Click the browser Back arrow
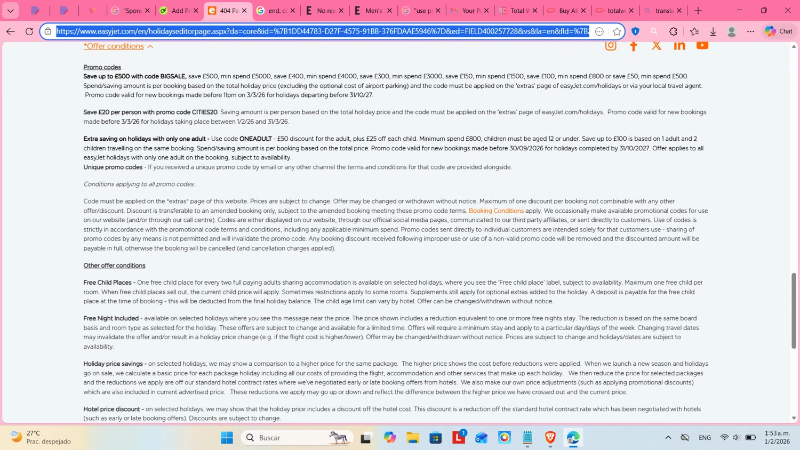800x450 pixels. pyautogui.click(x=10, y=31)
